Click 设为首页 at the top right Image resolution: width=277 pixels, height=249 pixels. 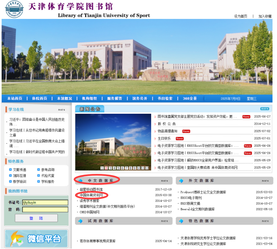click(240, 16)
